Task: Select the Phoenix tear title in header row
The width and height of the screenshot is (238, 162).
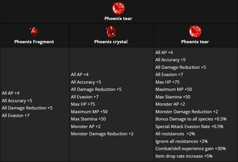Action: pos(118,19)
